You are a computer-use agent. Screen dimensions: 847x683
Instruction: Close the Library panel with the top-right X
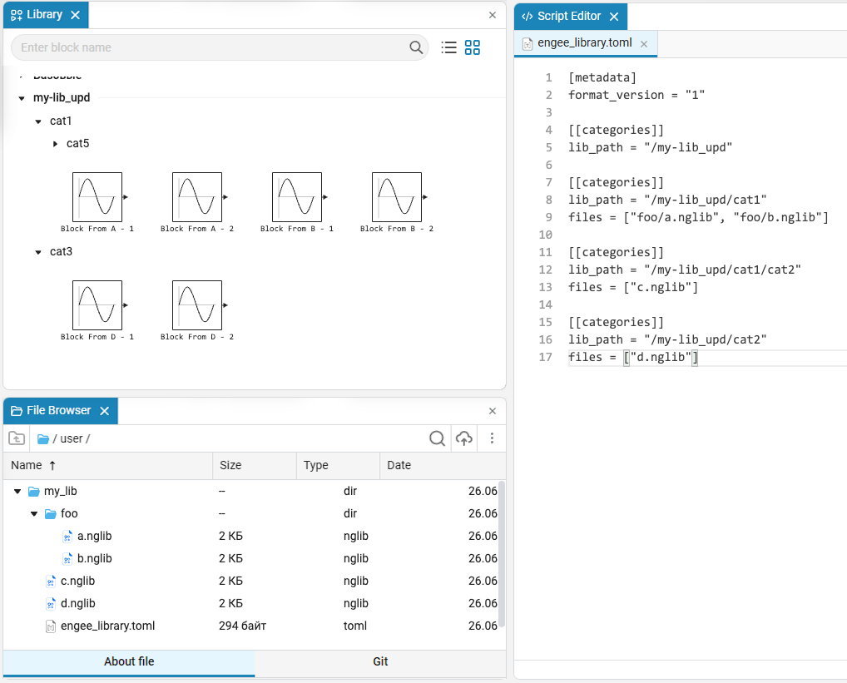(x=492, y=15)
